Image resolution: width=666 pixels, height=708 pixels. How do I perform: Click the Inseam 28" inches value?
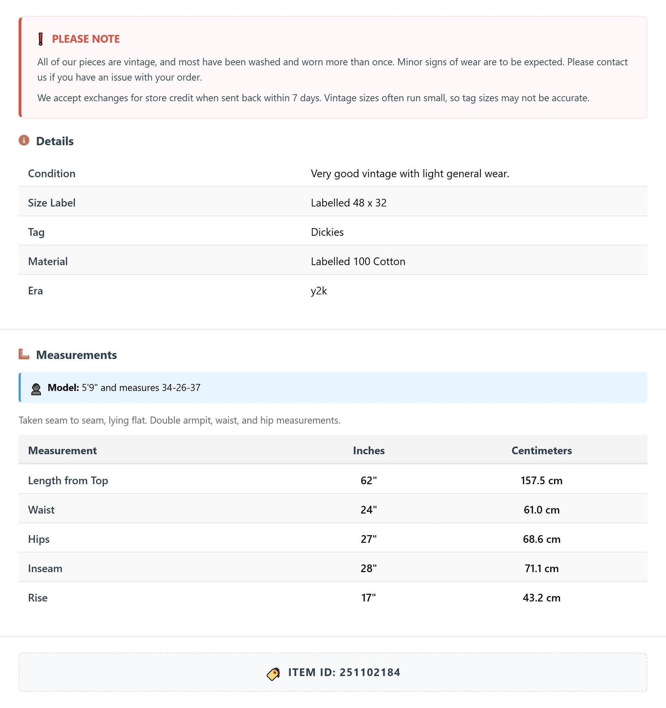[x=369, y=568]
